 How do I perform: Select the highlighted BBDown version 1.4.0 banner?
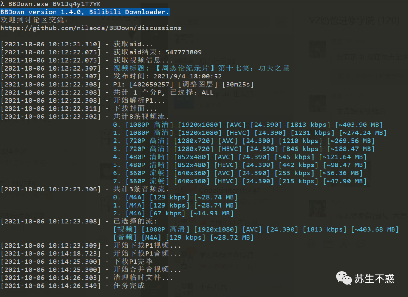(85, 12)
